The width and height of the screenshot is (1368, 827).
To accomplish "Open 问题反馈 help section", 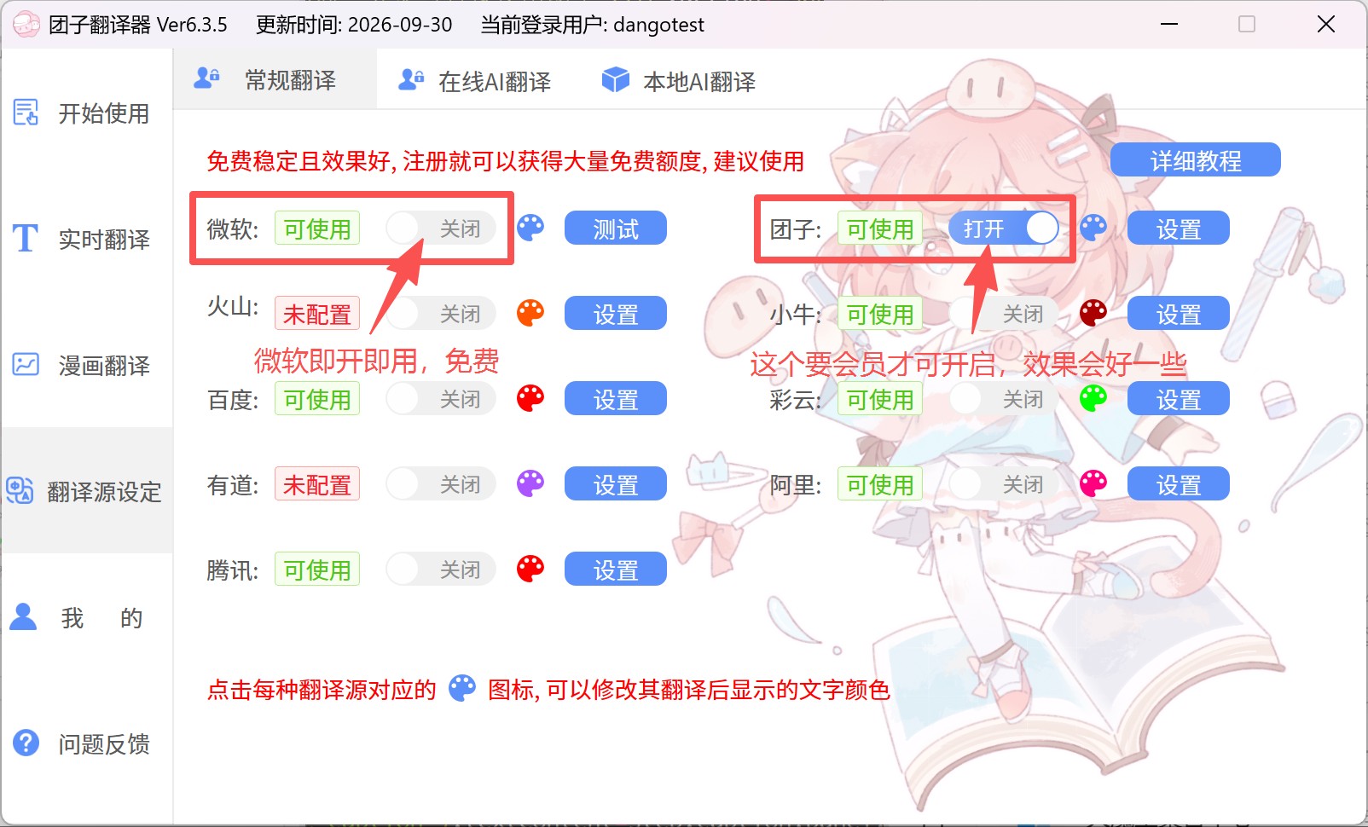I will pyautogui.click(x=87, y=743).
